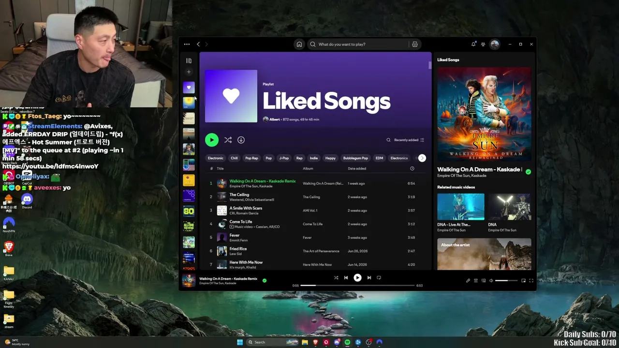
Task: Filter songs by Electronic genre
Action: [216, 158]
